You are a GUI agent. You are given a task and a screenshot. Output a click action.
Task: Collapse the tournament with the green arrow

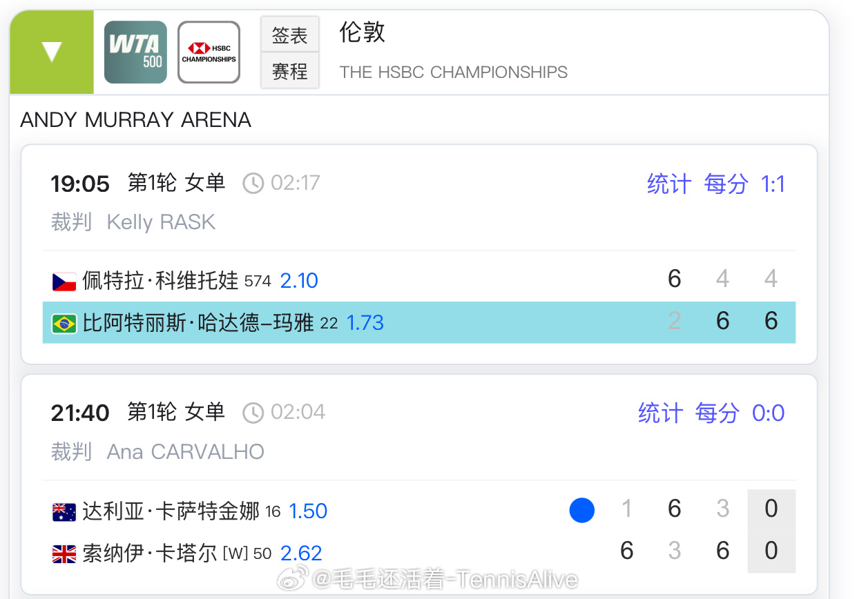coord(52,52)
